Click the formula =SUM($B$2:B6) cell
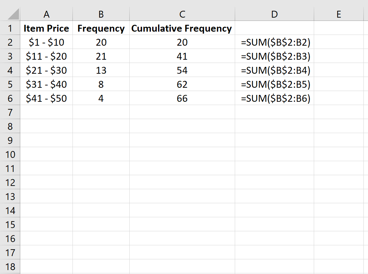Viewport: 368px width, 274px height. point(274,98)
